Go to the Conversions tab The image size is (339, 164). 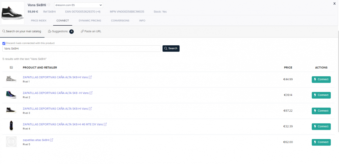[x=120, y=21]
